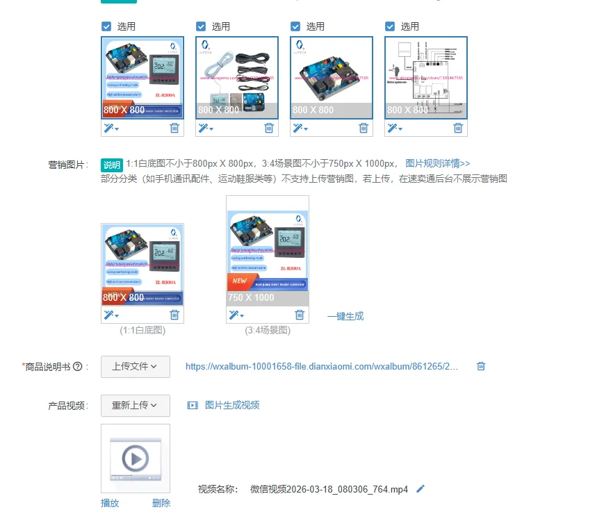The image size is (604, 512).
Task: Click the product video preview thumbnail
Action: 136,459
